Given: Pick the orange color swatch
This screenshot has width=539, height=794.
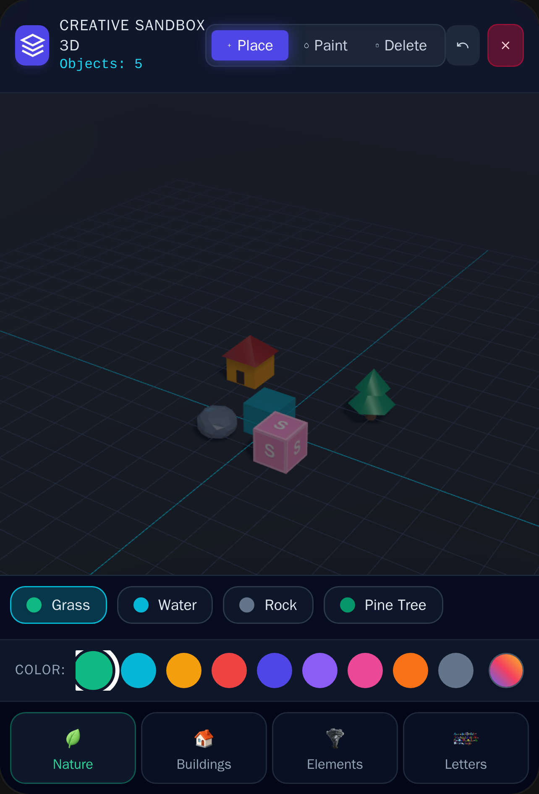Looking at the screenshot, I should click(411, 670).
